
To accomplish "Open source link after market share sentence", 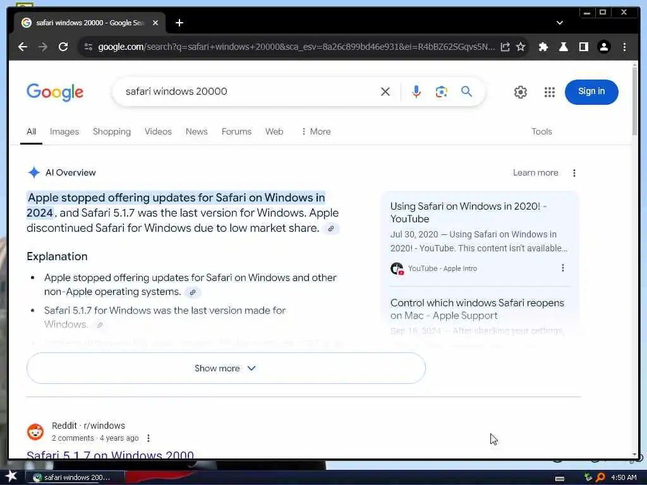I will (331, 229).
